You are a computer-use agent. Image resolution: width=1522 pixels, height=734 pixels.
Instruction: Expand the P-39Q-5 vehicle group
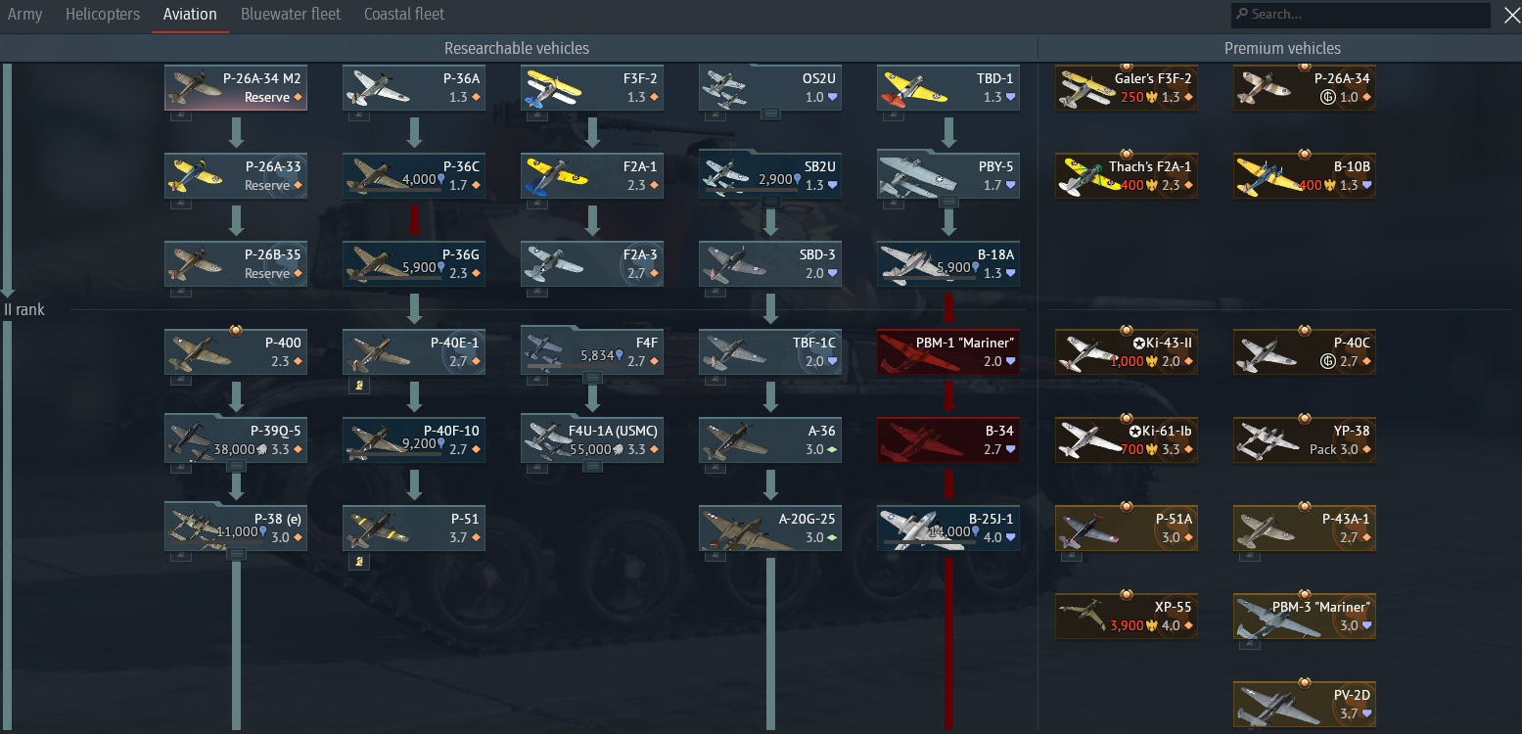(x=236, y=467)
